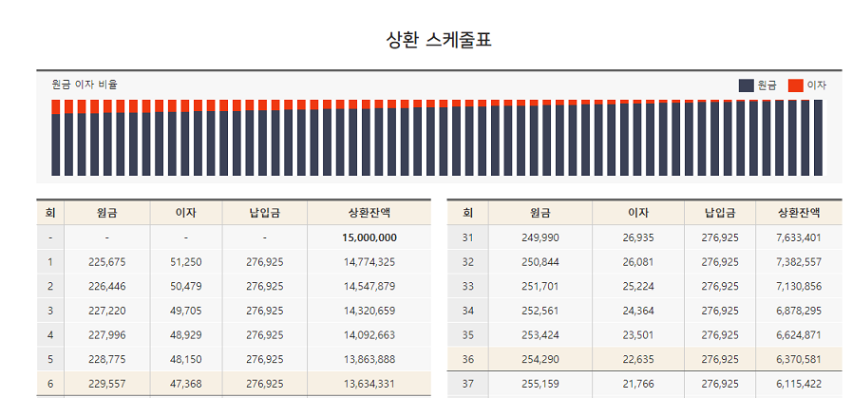Select principal value 227,996 in round 4
The width and height of the screenshot is (852, 398).
coord(107,335)
